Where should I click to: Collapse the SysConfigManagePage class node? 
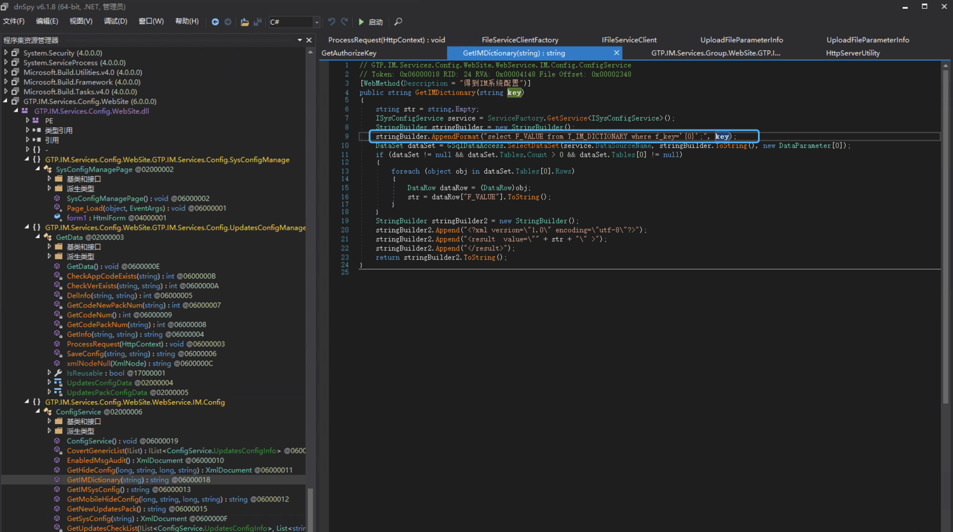(38, 170)
